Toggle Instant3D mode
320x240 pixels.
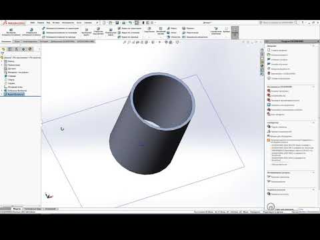point(235,33)
